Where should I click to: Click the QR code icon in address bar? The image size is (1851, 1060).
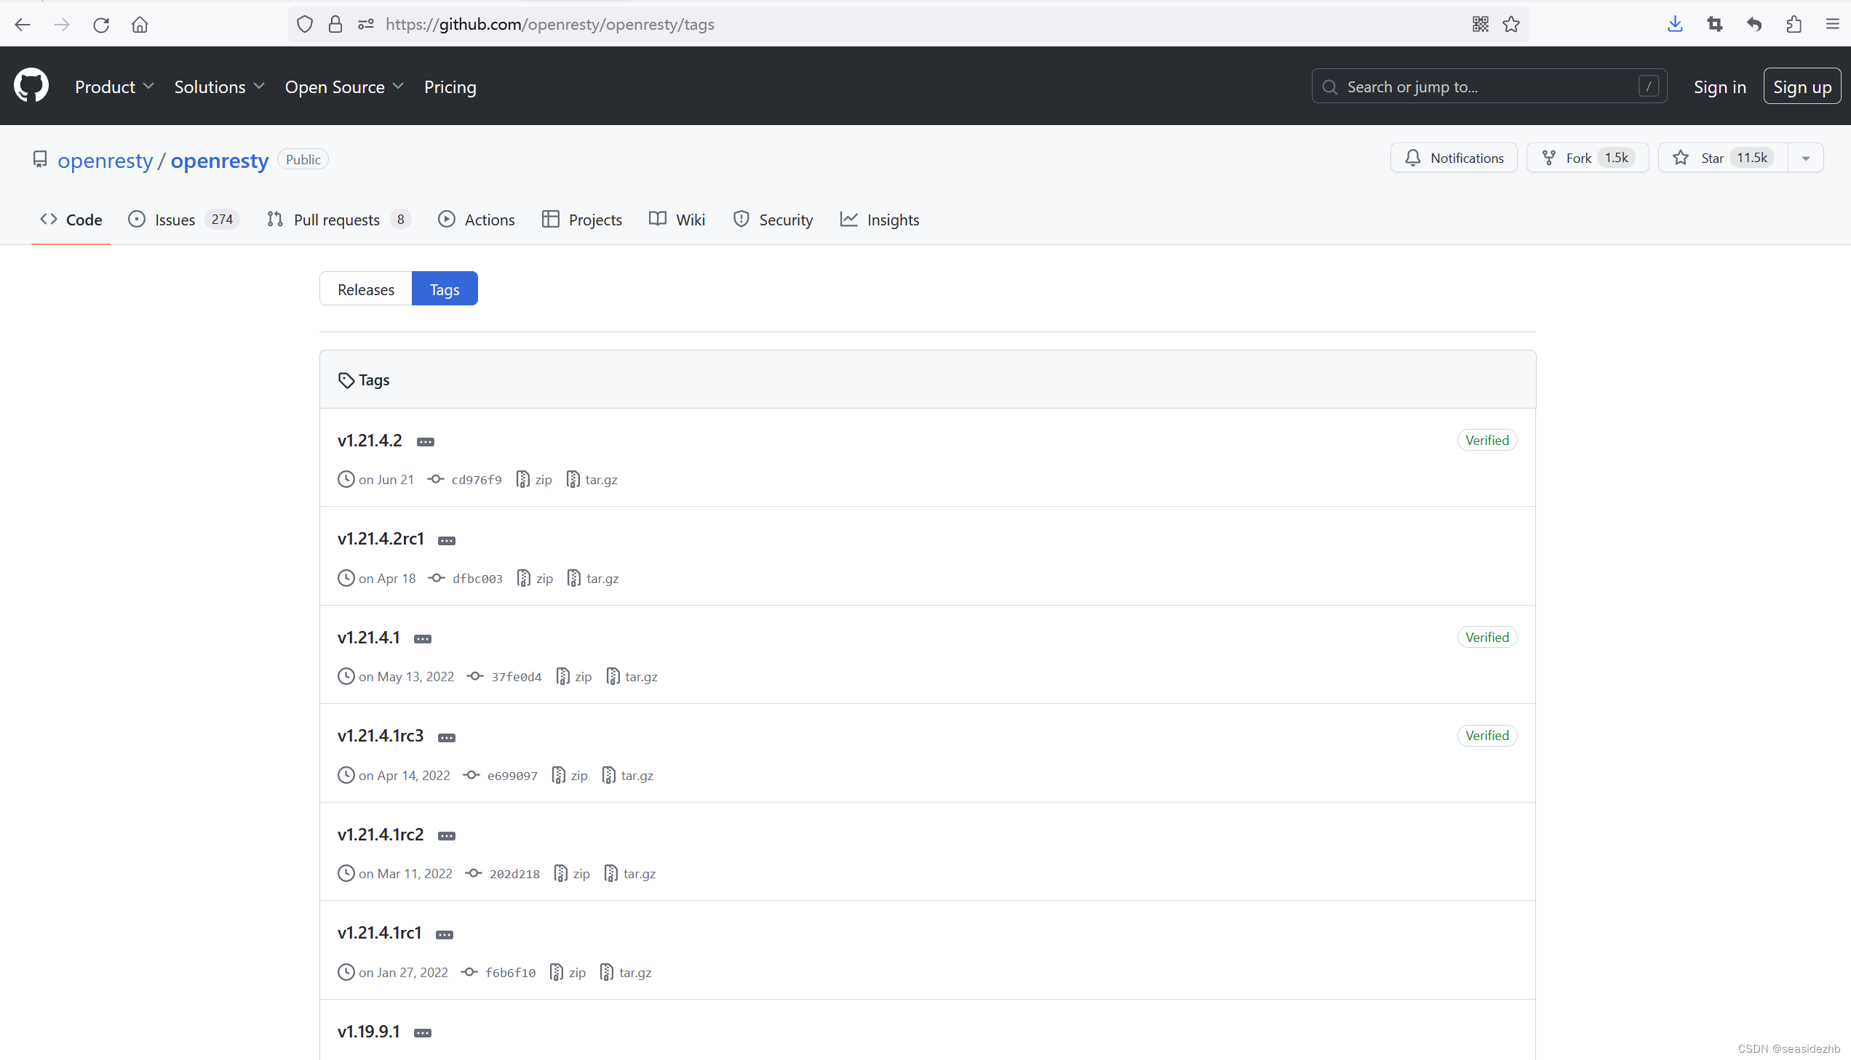(x=1479, y=24)
